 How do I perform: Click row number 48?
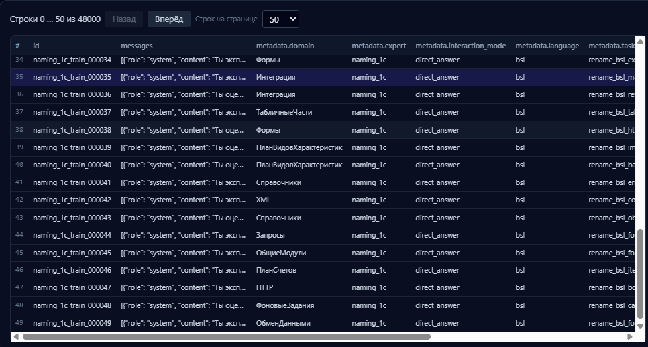point(19,305)
